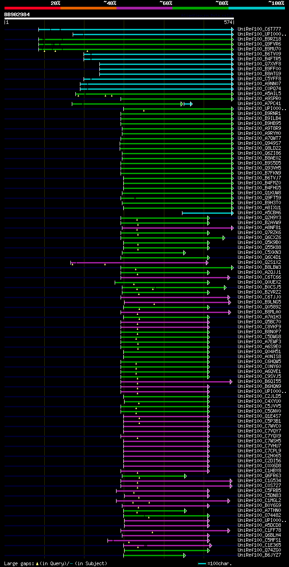Click label UniRef100_O74482
Screen dimensions: 289x567
click(x=259, y=515)
